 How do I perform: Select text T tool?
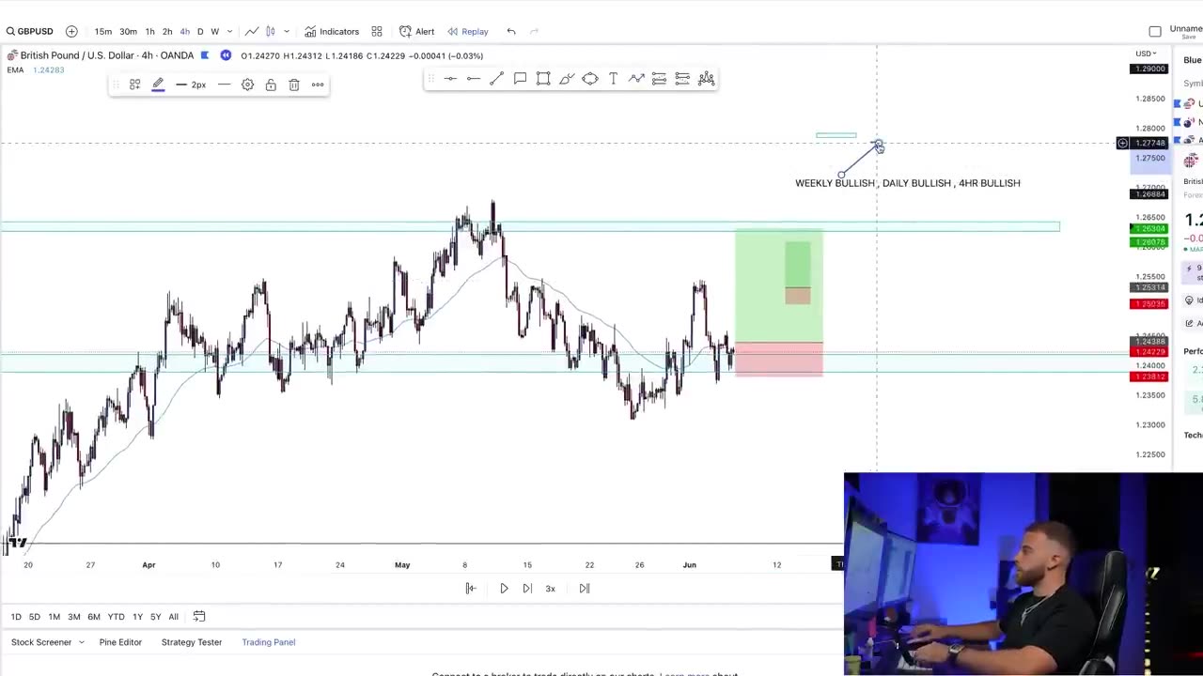[x=613, y=79]
